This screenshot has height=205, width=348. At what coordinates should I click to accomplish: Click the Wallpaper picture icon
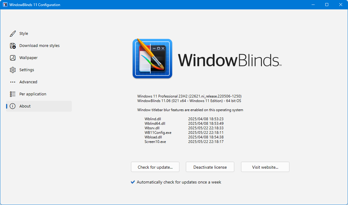[x=13, y=58]
